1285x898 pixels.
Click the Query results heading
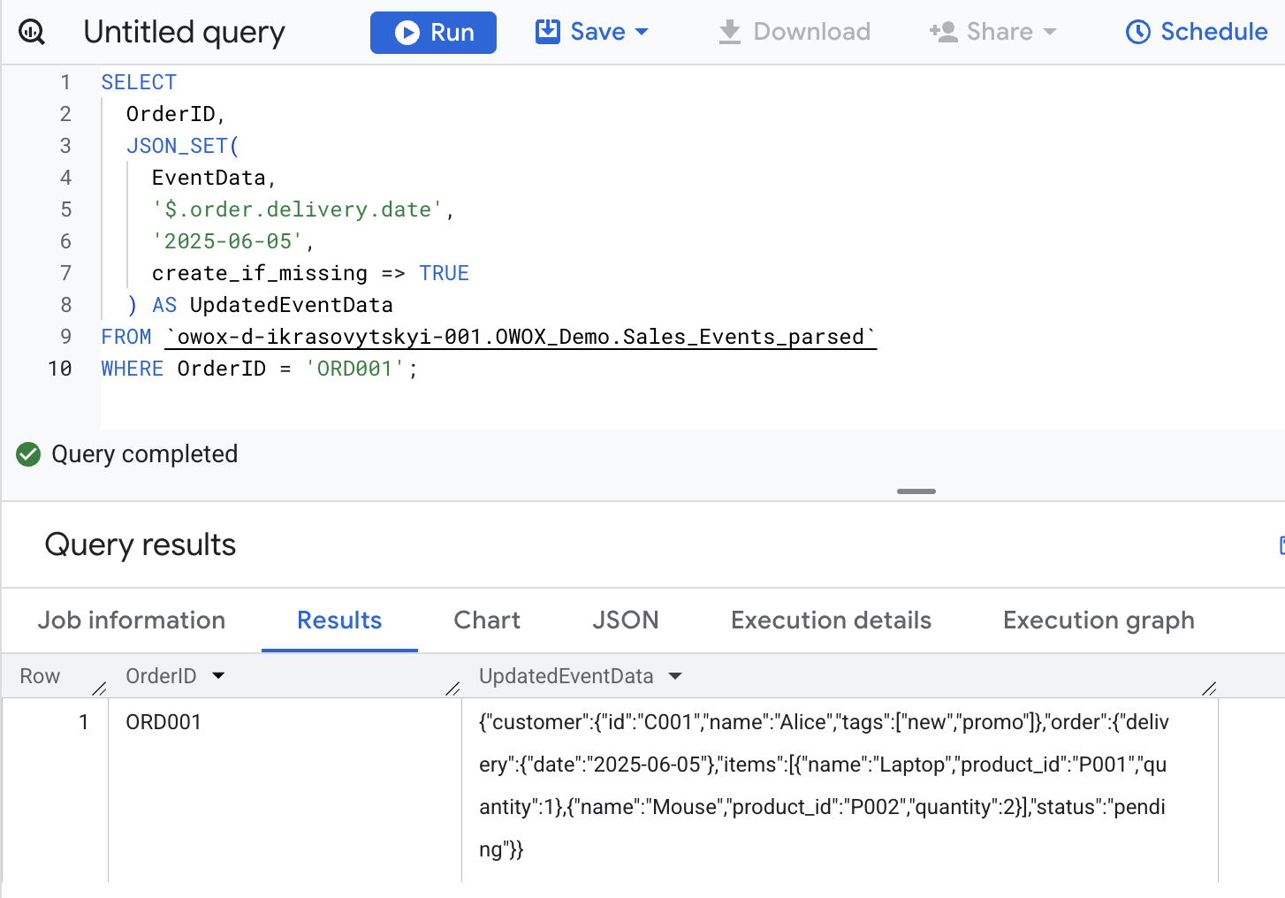[141, 544]
